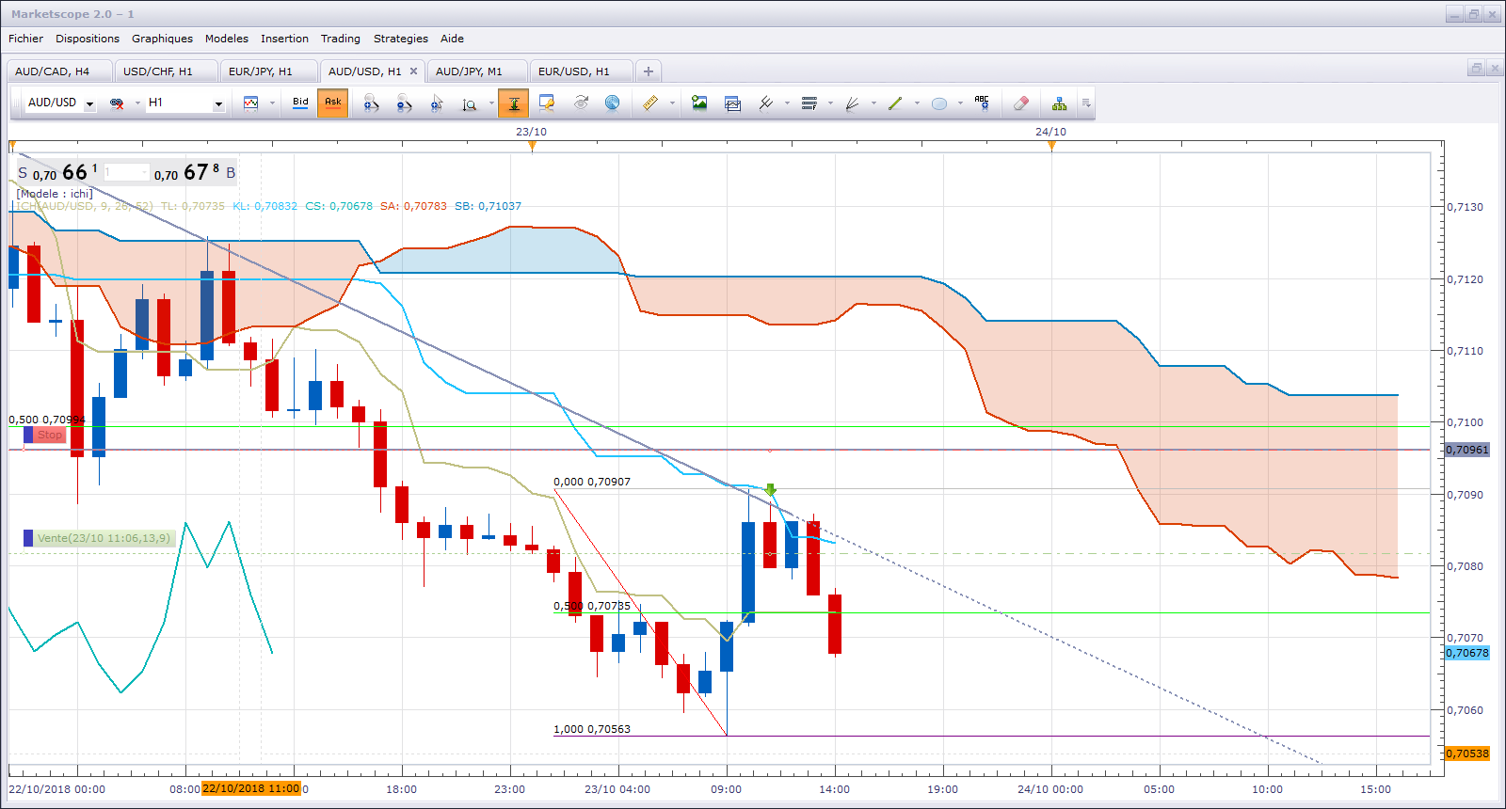Select the cursor zoom pointer tool
1506x809 pixels.
[x=437, y=103]
